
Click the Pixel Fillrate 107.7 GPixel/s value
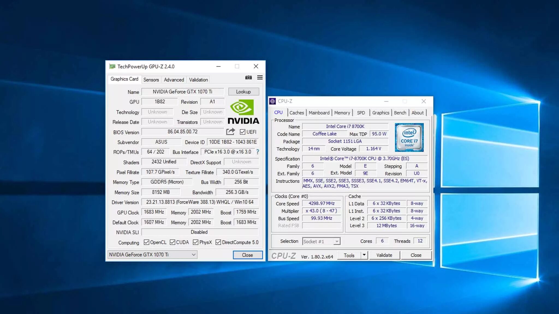[160, 172]
